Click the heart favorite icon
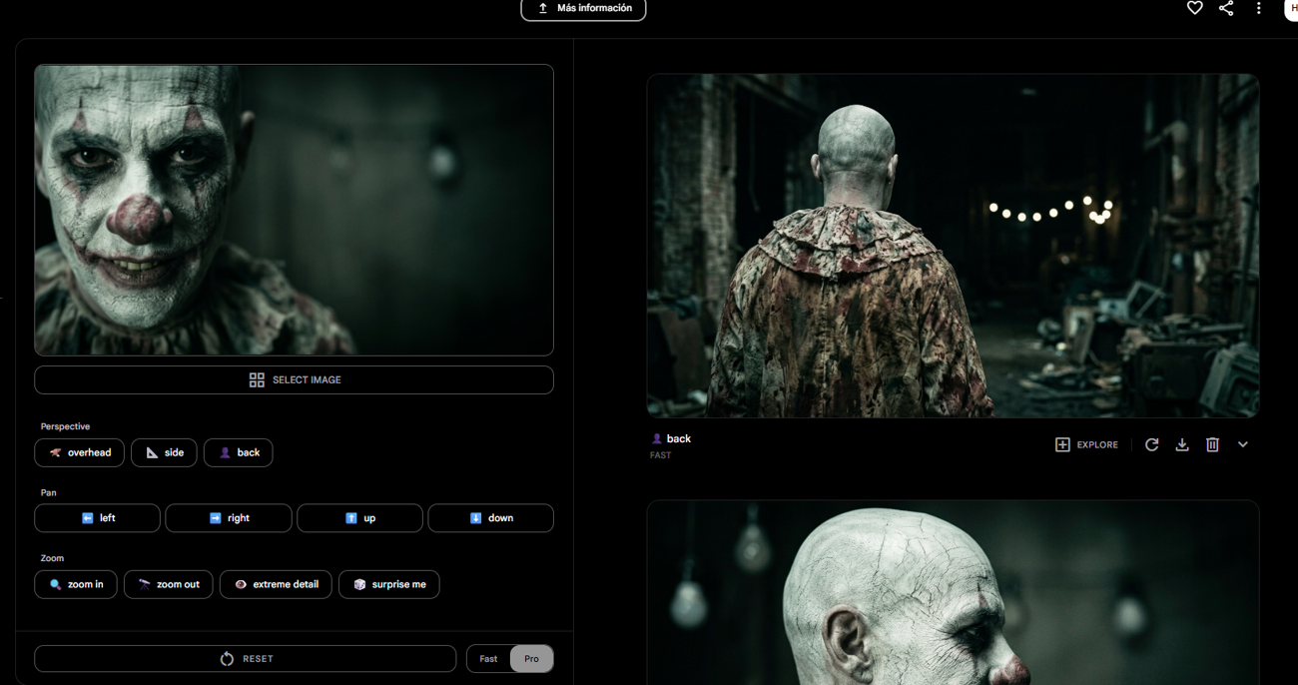This screenshot has height=685, width=1298. [x=1194, y=8]
